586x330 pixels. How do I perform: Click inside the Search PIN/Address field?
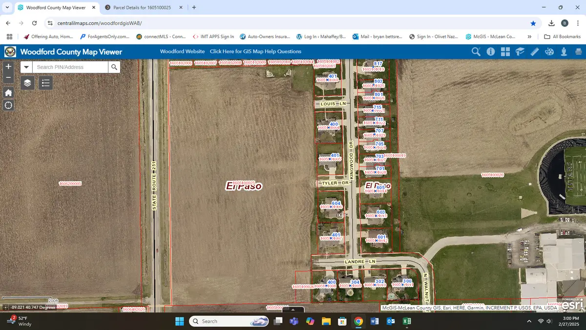pos(71,67)
